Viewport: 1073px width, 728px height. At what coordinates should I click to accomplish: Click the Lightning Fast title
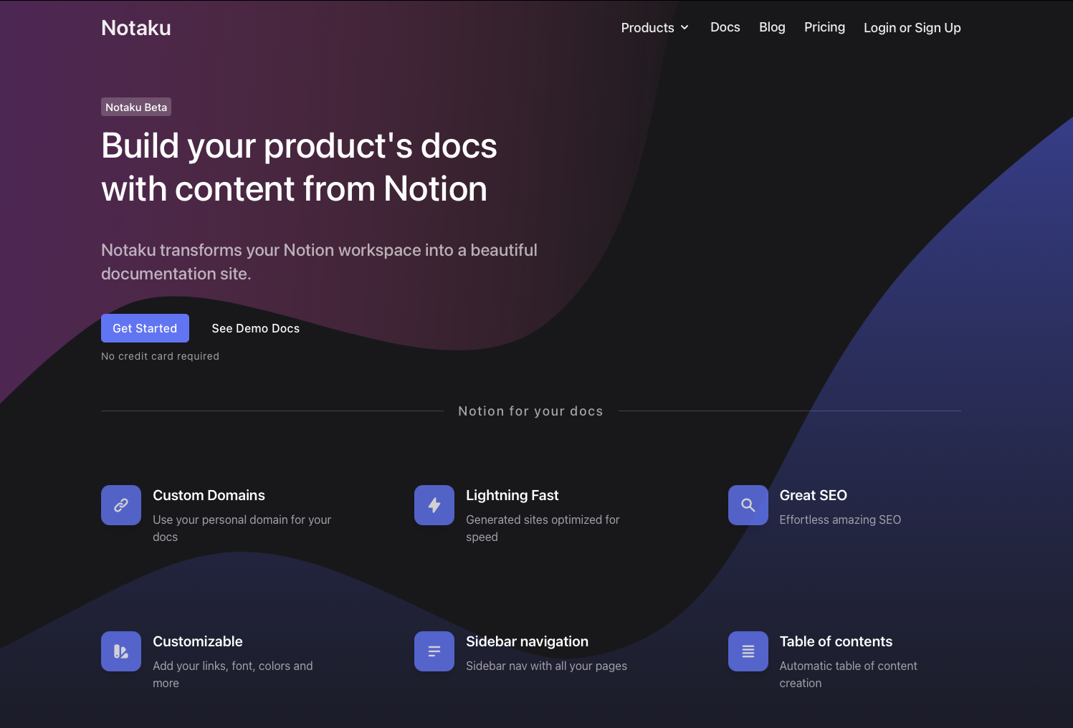coord(512,495)
